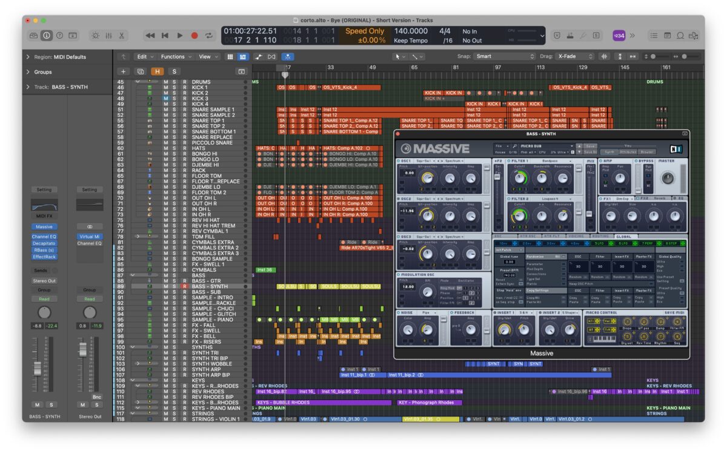Image resolution: width=727 pixels, height=451 pixels.
Task: Click the red Record button
Action: click(x=194, y=36)
